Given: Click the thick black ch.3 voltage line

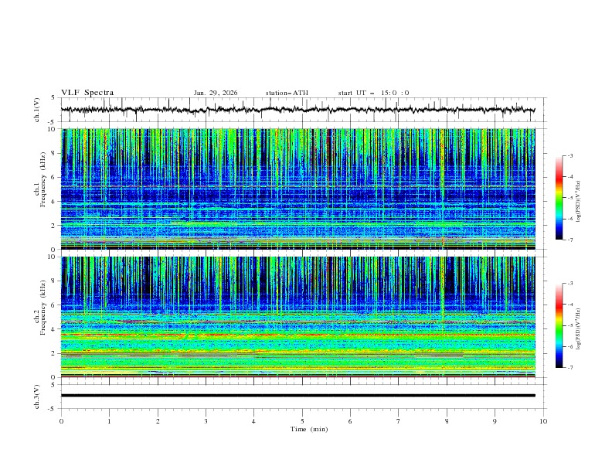Looking at the screenshot, I should pos(297,396).
